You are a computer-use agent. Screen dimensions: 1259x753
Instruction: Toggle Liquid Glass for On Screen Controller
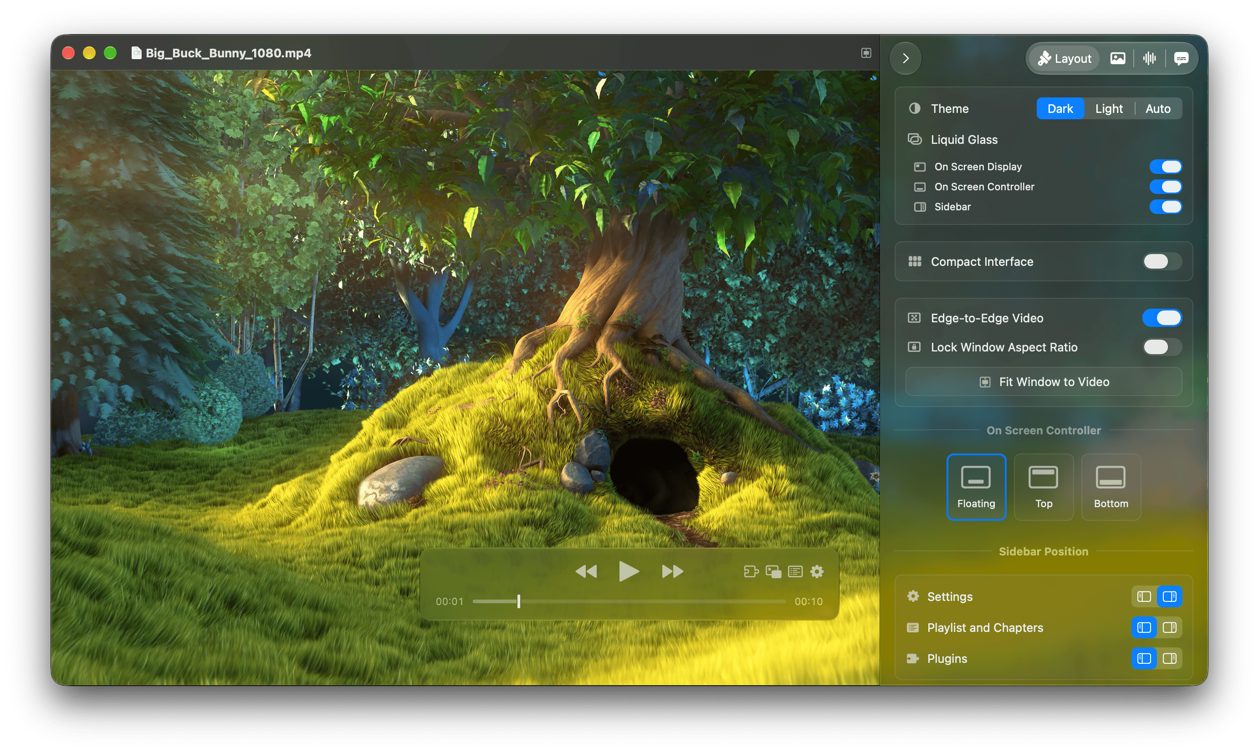[x=1166, y=187]
